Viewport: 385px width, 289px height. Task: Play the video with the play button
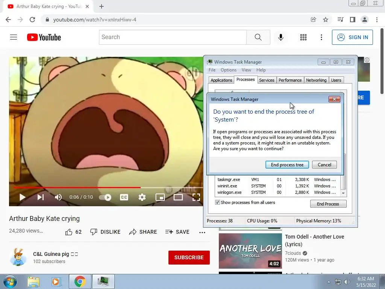tap(22, 197)
